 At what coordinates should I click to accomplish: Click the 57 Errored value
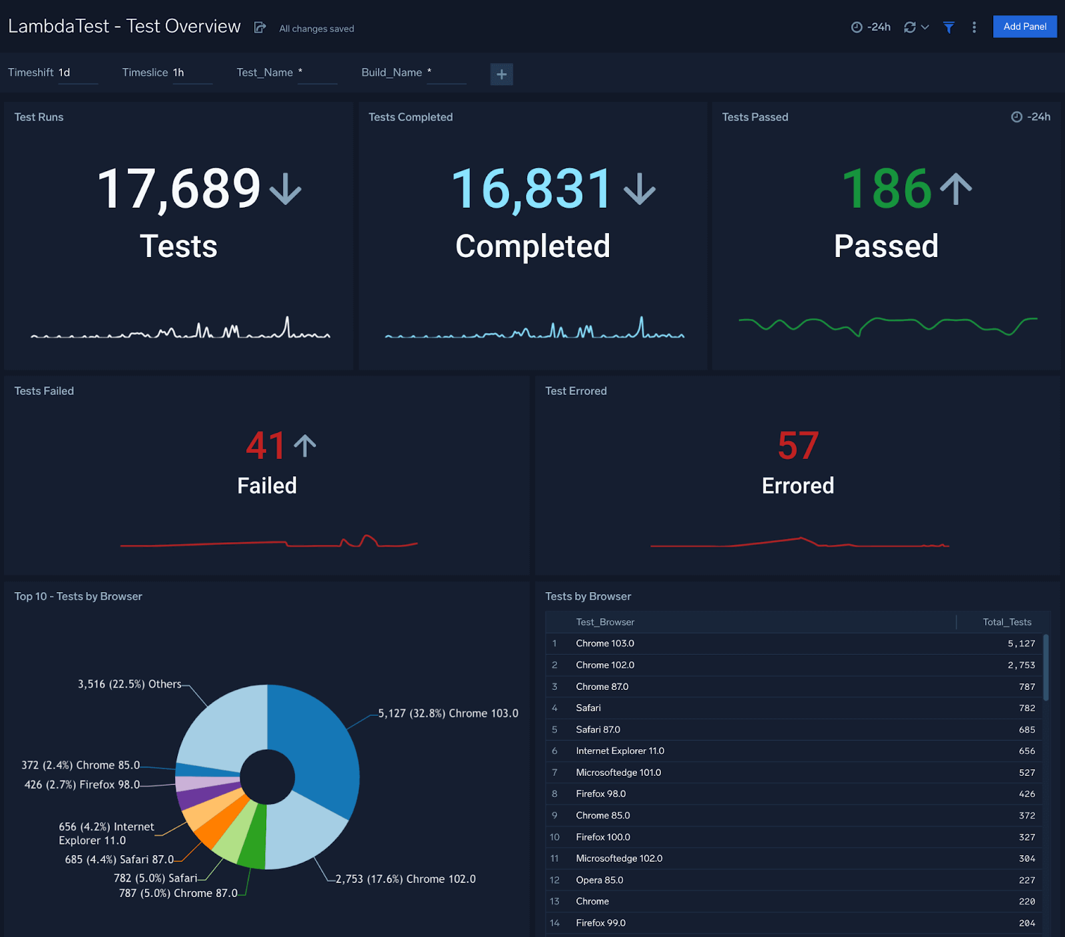(x=798, y=446)
